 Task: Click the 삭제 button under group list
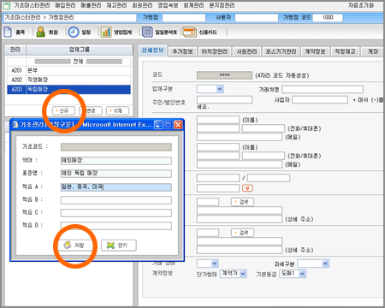117,110
